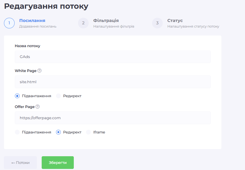Click the Редагування потоку page title
Screen dimensions: 245x170
46,6
